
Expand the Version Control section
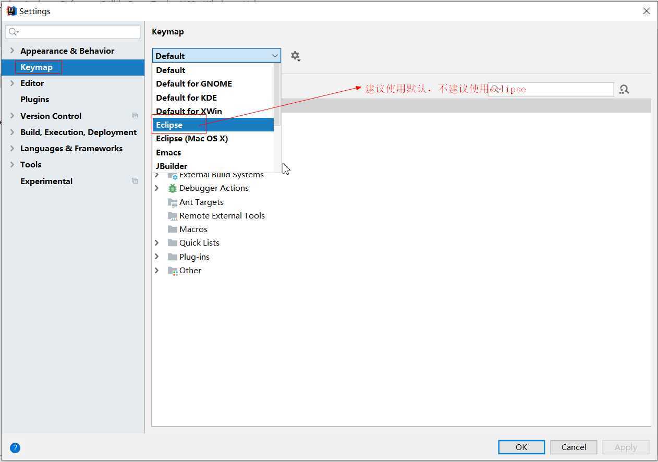[x=12, y=116]
